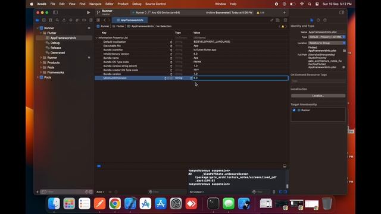
Task: Click the Runner scheme selector in toolbar
Action: (x=138, y=12)
